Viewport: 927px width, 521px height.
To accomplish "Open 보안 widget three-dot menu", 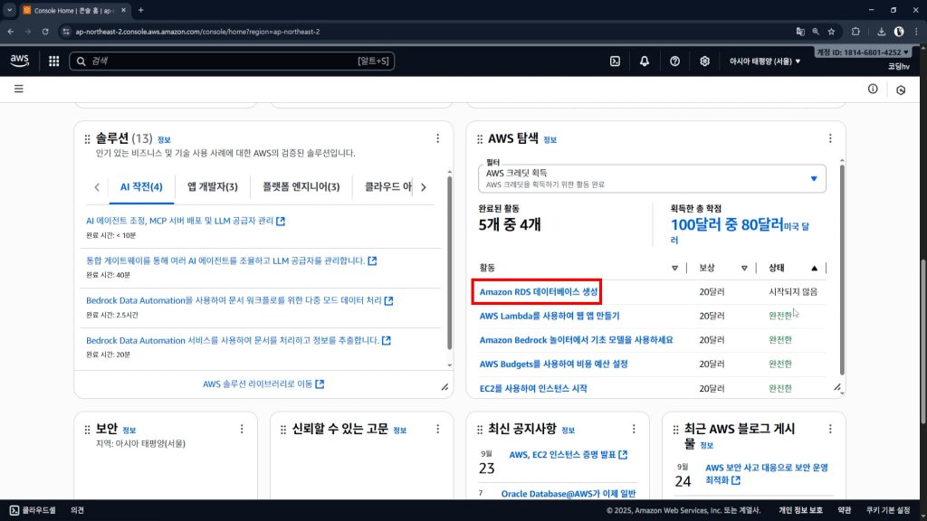I will tap(241, 429).
